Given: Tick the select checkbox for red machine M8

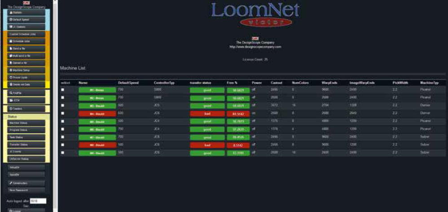Looking at the screenshot, I should [62, 145].
